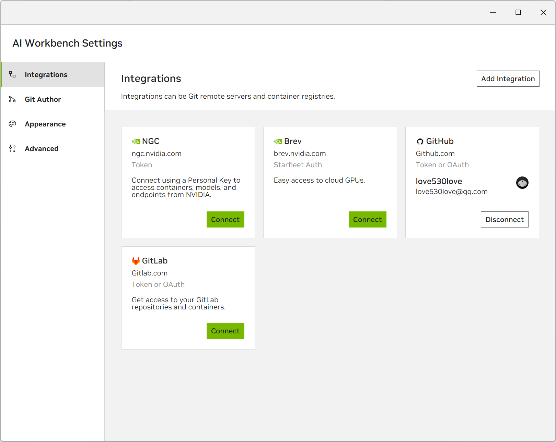Screen dimensions: 556x442
Task: Connect the Brev integration
Action: [x=368, y=219]
